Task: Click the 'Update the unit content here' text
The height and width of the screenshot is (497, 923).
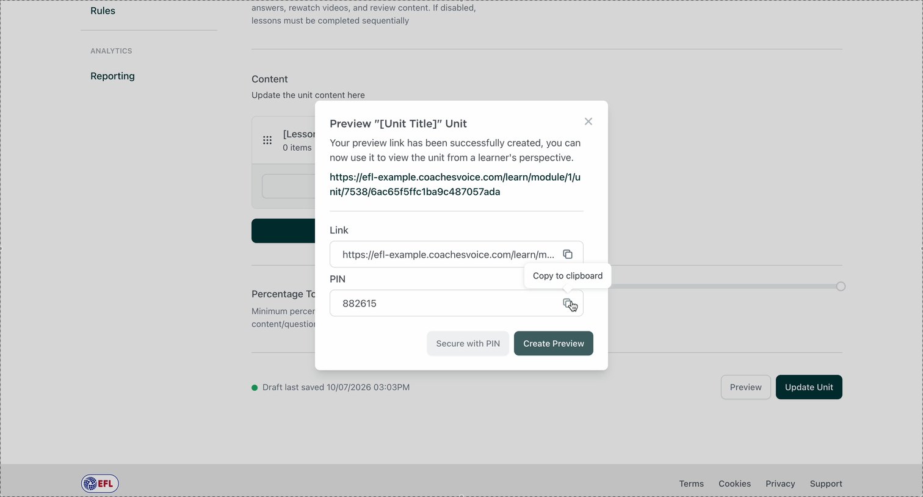Action: click(308, 95)
